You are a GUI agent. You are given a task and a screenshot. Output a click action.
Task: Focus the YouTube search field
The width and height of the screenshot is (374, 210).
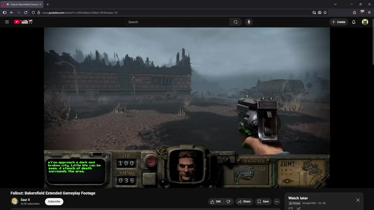coord(177,22)
